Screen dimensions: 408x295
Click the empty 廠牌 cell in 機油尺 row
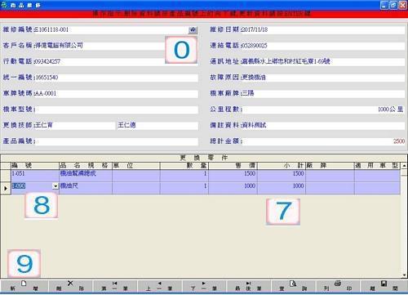(330, 188)
